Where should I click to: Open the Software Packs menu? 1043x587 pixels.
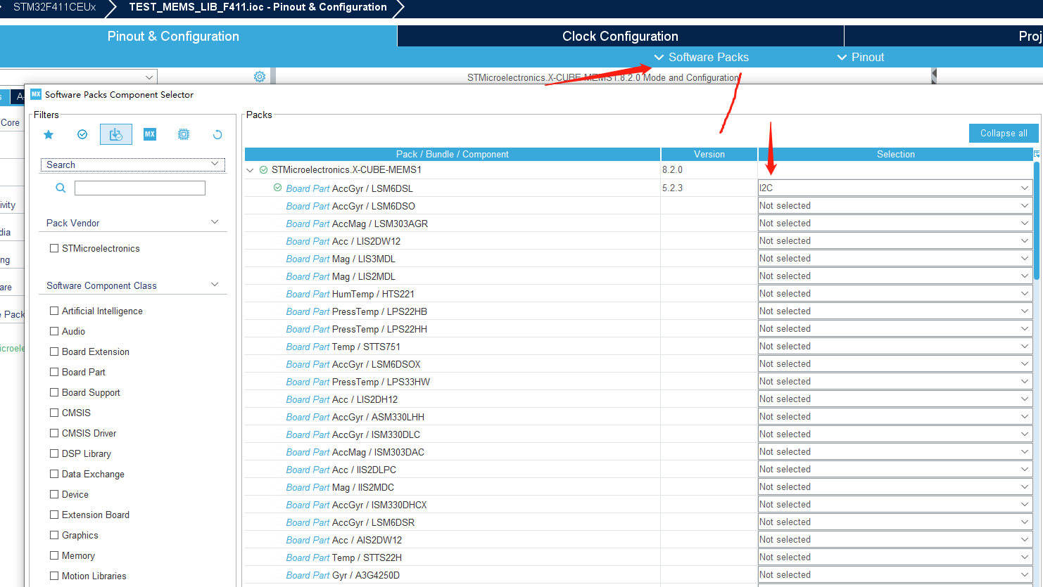pyautogui.click(x=701, y=57)
